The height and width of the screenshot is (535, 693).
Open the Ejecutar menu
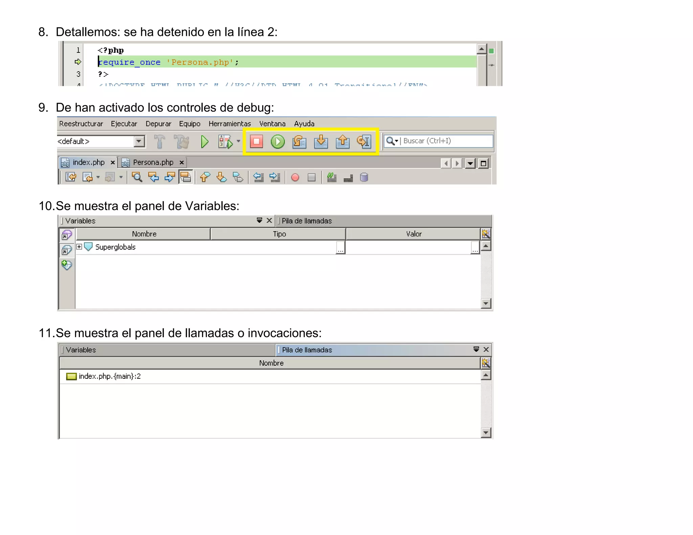[x=124, y=124]
